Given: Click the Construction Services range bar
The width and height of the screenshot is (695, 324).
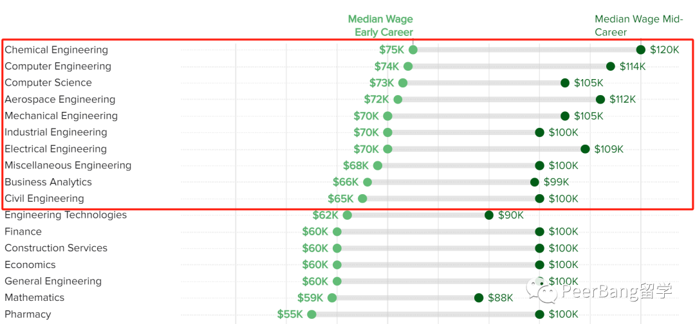Looking at the screenshot, I should [438, 248].
